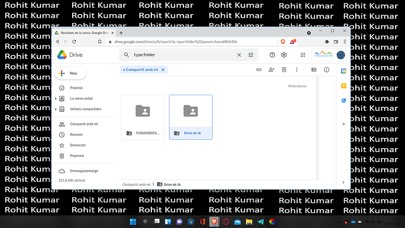Image resolution: width=405 pixels, height=228 pixels.
Task: Click the account avatar picture
Action: tap(341, 55)
